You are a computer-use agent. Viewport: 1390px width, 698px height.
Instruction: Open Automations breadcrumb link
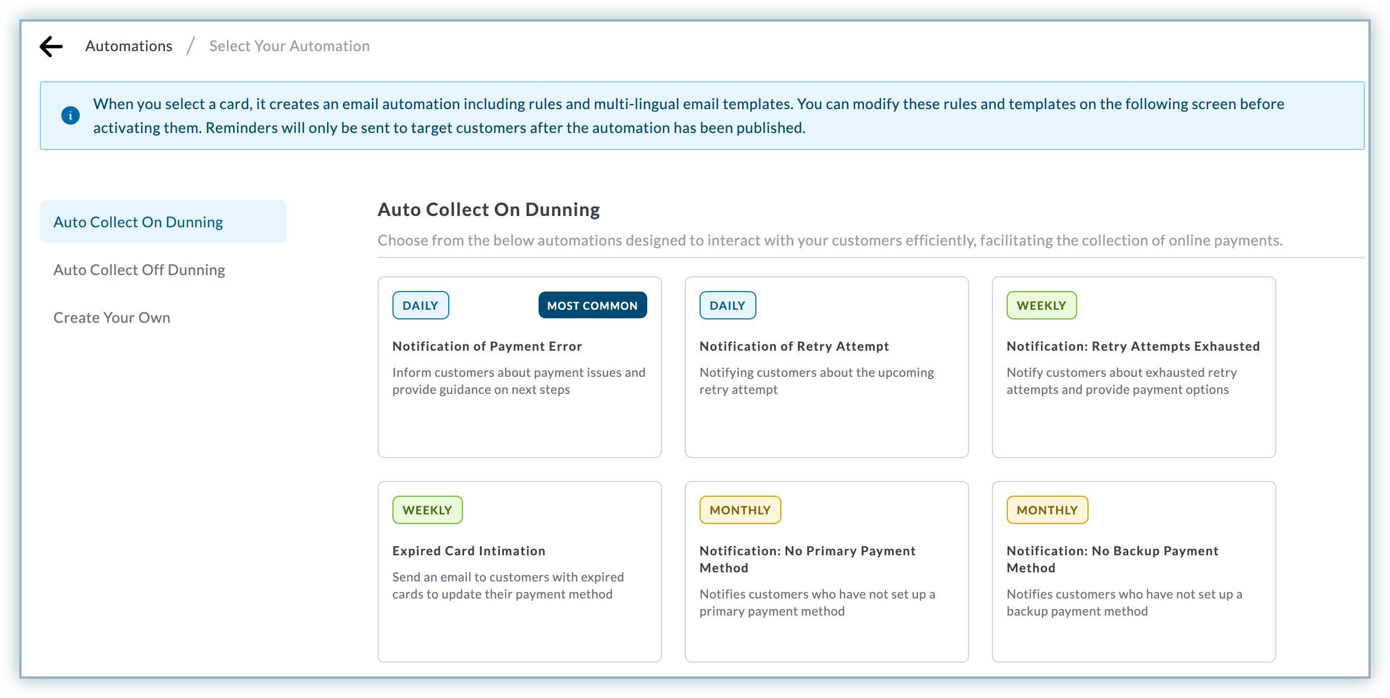(x=129, y=46)
